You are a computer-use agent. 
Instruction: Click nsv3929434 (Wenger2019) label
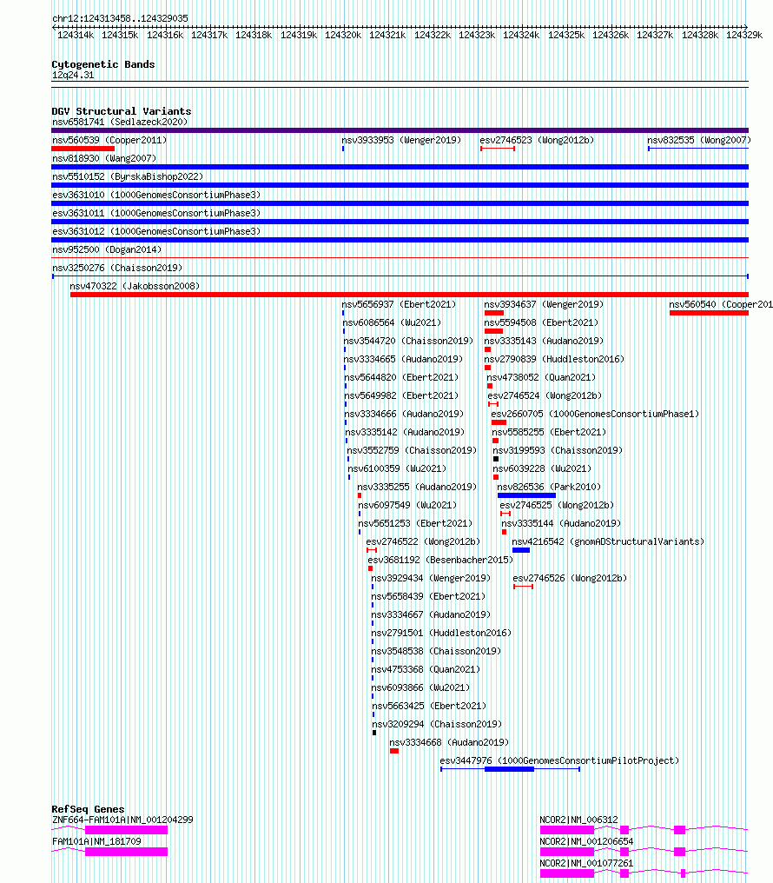tap(431, 578)
